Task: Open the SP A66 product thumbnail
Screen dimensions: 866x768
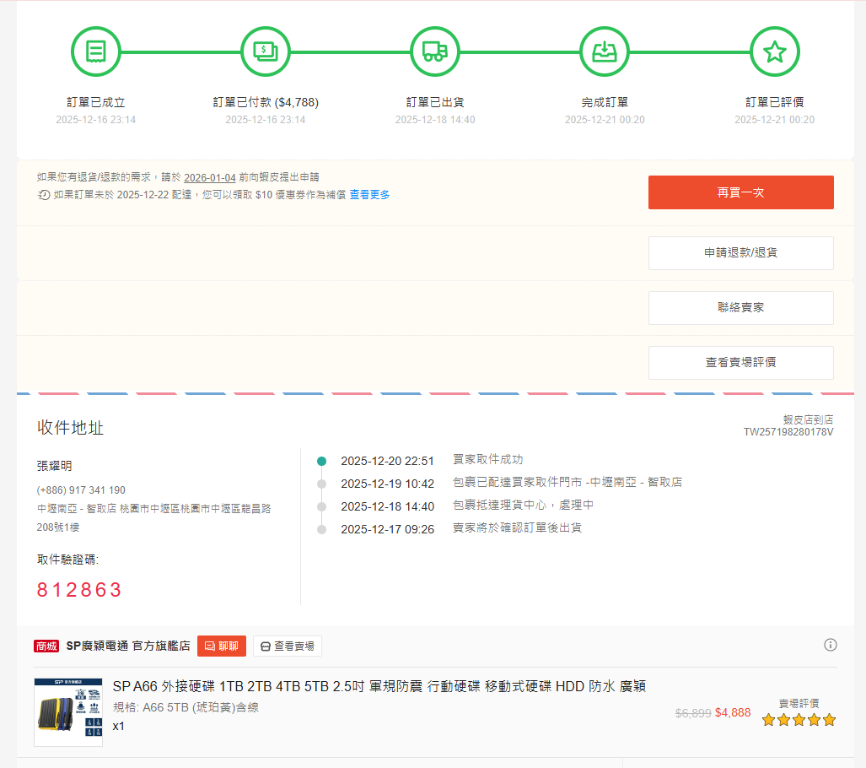Action: (68, 711)
